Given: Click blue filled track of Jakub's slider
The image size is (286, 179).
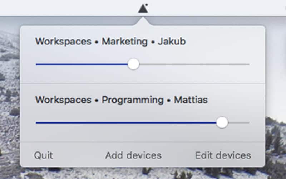Looking at the screenshot, I should 82,64.
